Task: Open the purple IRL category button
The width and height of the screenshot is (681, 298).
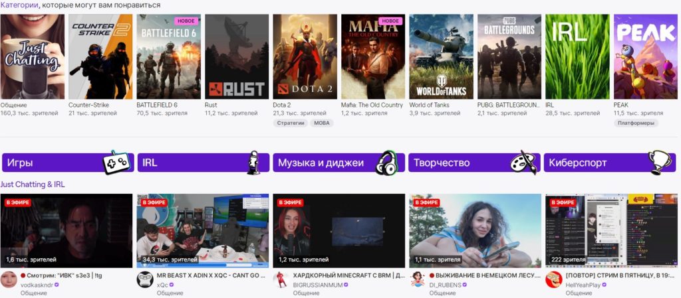Action: [x=204, y=163]
